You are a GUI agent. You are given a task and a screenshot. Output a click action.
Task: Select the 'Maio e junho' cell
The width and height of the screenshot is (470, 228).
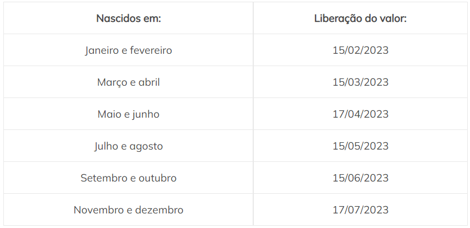tap(129, 114)
